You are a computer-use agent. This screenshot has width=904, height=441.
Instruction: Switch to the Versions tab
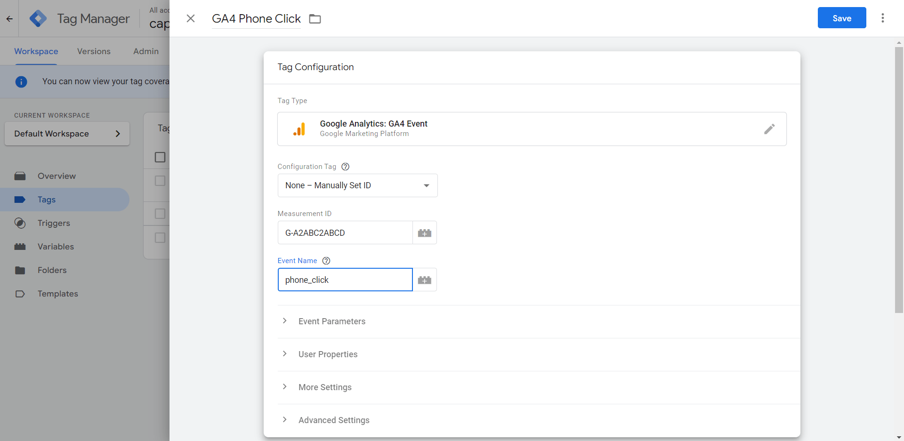94,51
